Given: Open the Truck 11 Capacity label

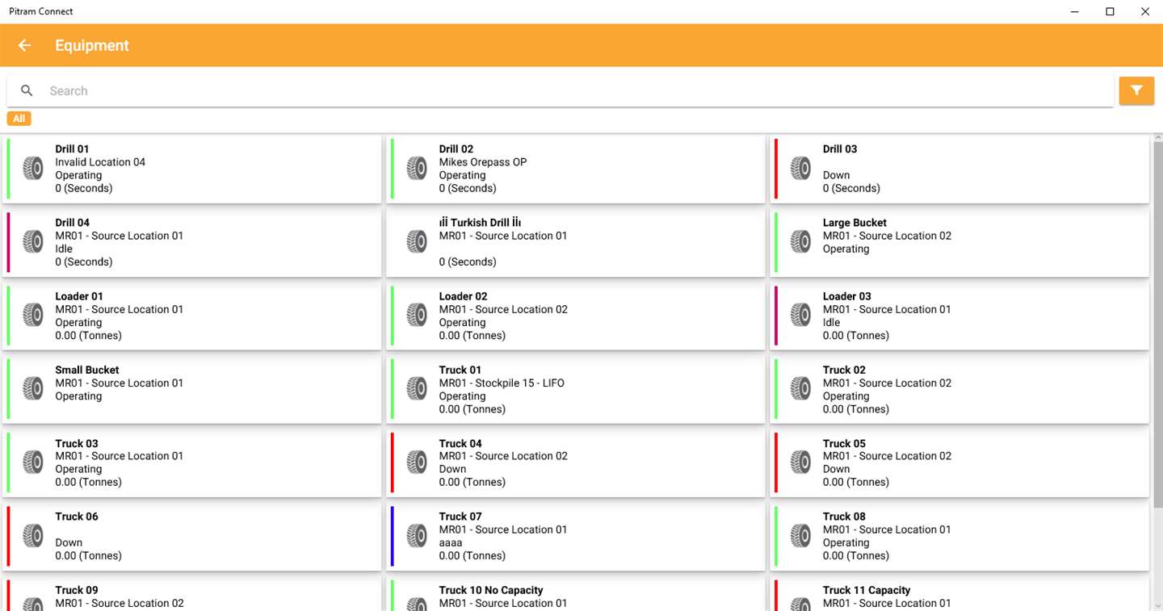Looking at the screenshot, I should click(867, 590).
